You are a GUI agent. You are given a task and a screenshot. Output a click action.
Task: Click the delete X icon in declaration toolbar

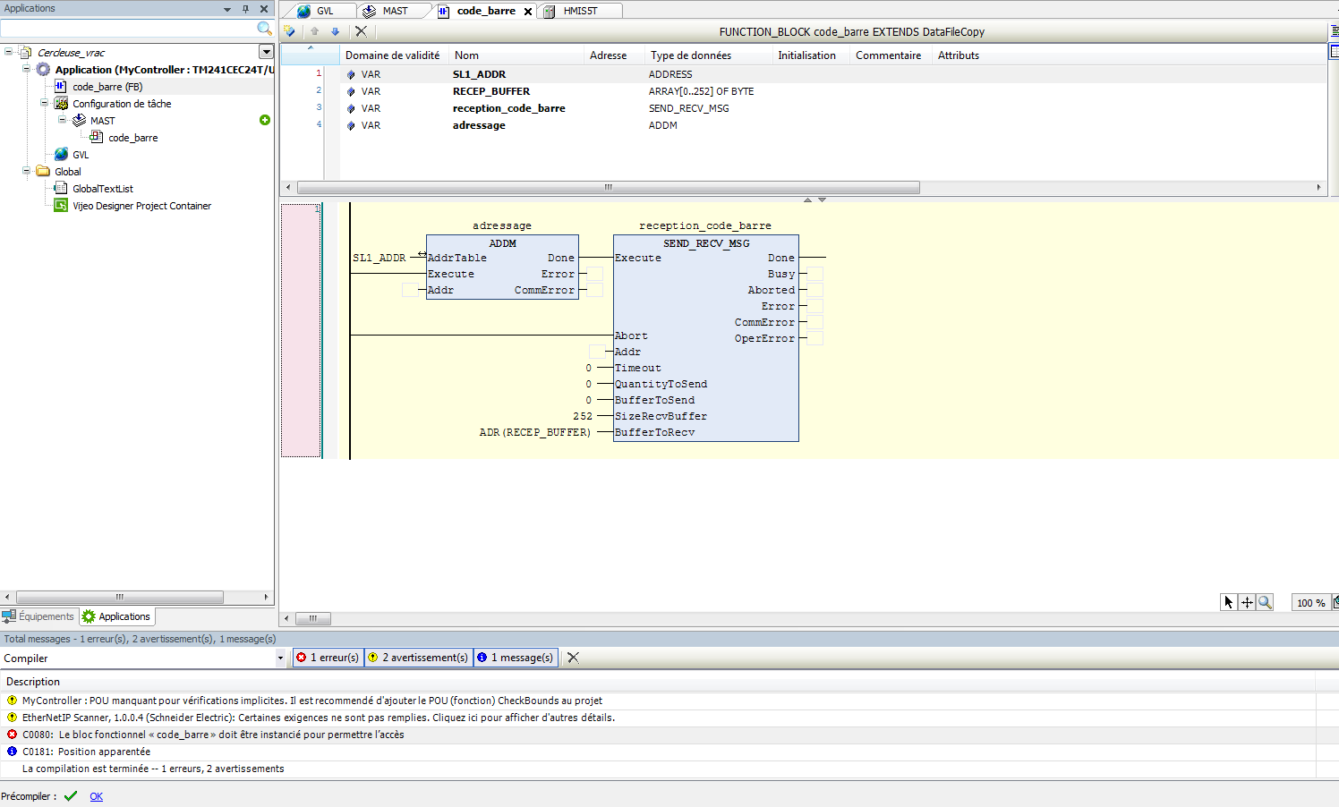point(361,31)
